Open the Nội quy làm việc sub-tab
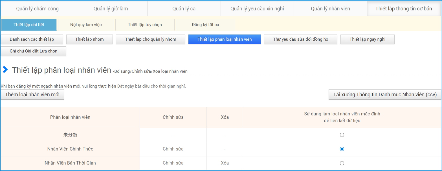This screenshot has width=442, height=171. tap(86, 25)
